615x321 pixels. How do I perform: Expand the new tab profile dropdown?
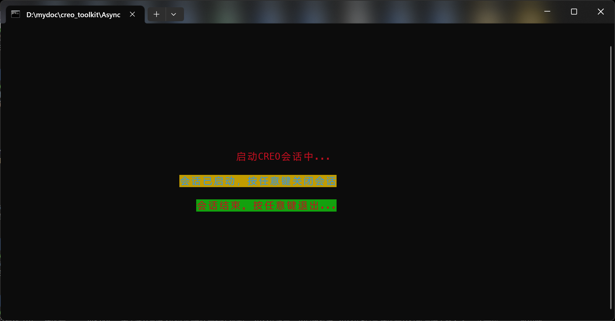(174, 14)
